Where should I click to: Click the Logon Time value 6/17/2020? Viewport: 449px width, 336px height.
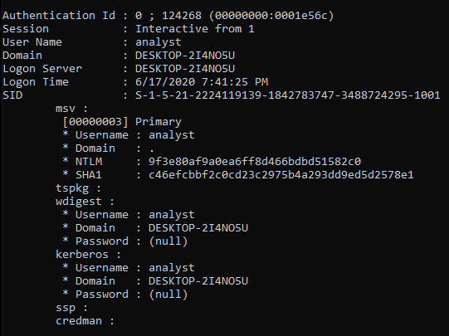(165, 82)
